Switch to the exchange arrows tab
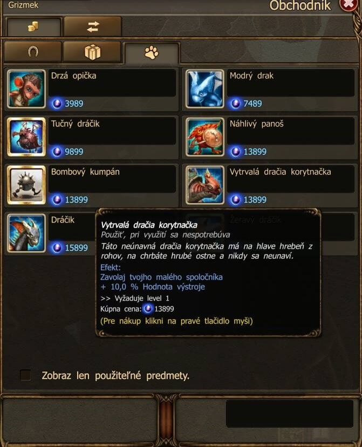Screen dimensions: 362x447 (x=93, y=27)
